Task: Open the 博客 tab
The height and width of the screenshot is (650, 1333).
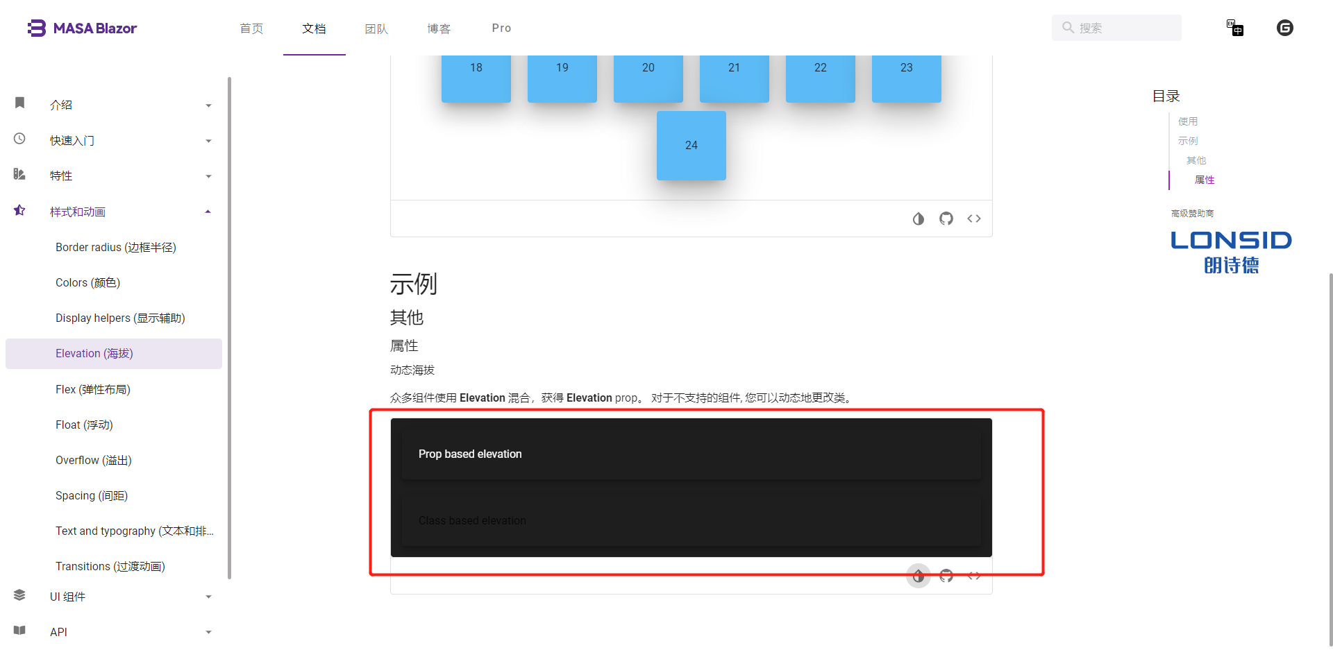Action: [x=439, y=28]
